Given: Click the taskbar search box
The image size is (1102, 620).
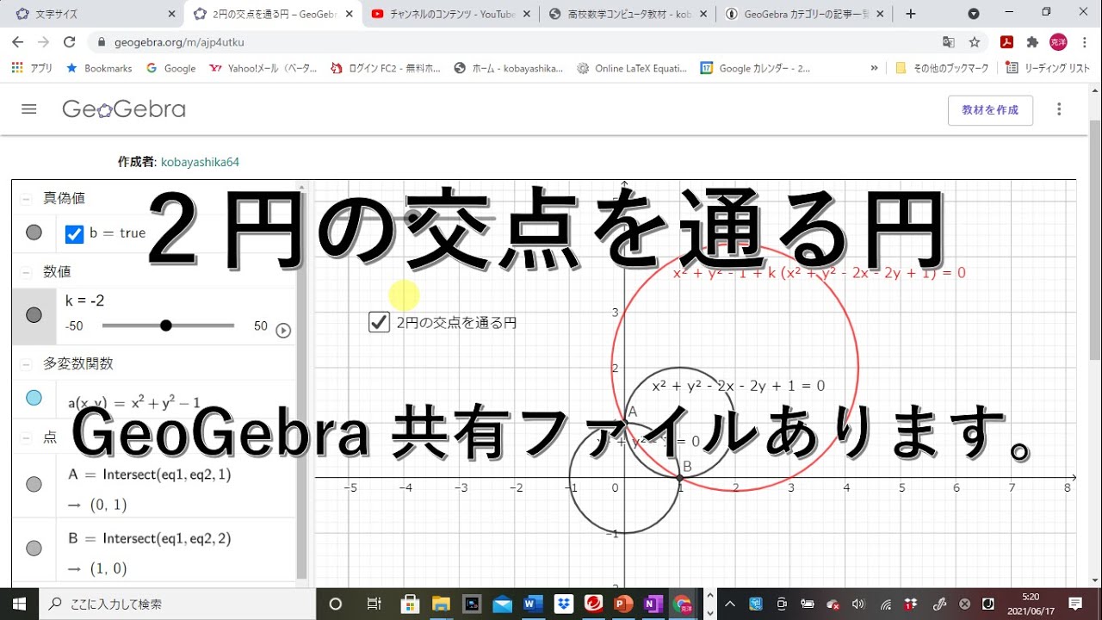Looking at the screenshot, I should (176, 604).
